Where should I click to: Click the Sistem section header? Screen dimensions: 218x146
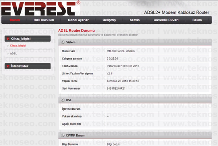point(135,42)
